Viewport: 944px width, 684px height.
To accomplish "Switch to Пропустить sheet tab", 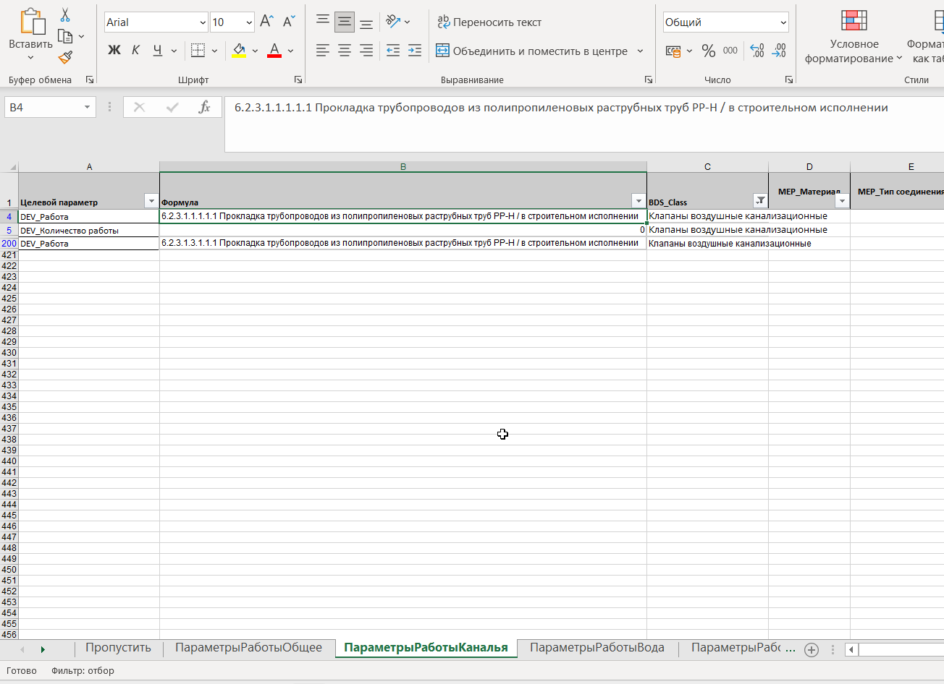I will 118,648.
